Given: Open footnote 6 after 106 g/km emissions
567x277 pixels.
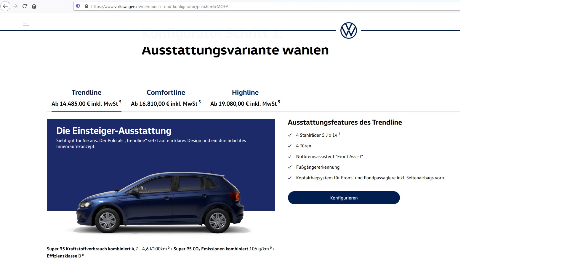Looking at the screenshot, I should coord(271,247).
